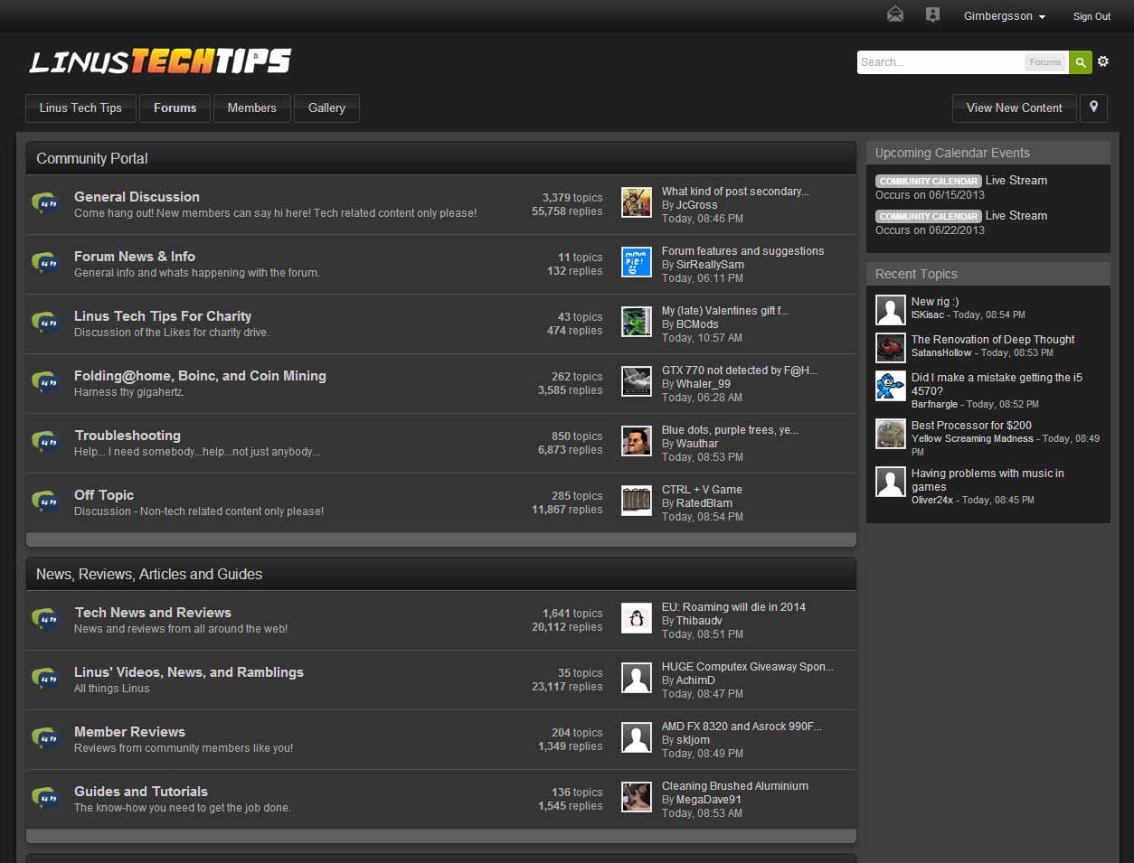
Task: Open Whaler_99 avatar thumbnail
Action: click(637, 381)
